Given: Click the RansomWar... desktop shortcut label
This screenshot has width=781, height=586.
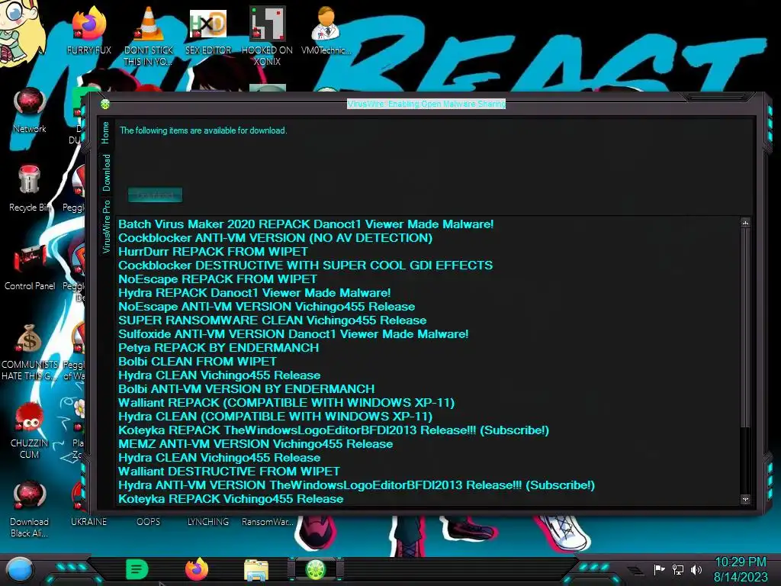Looking at the screenshot, I should click(268, 522).
